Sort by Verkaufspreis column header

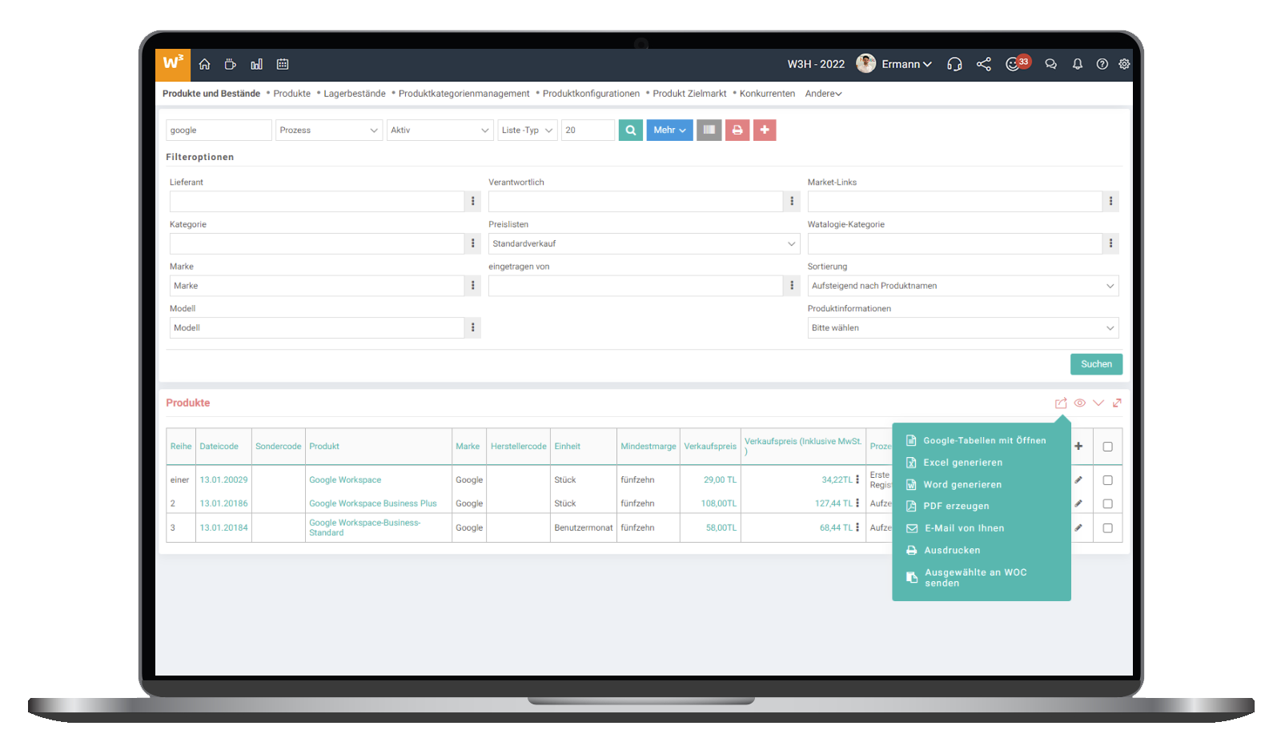[x=710, y=447]
